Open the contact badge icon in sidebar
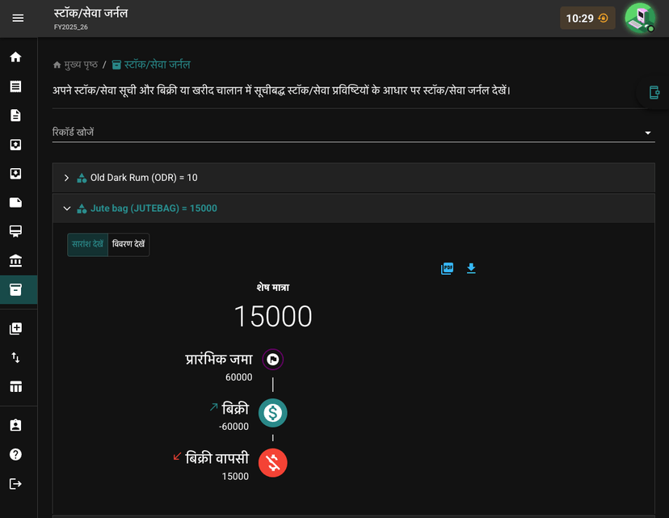Viewport: 669px width, 518px height. coord(16,425)
